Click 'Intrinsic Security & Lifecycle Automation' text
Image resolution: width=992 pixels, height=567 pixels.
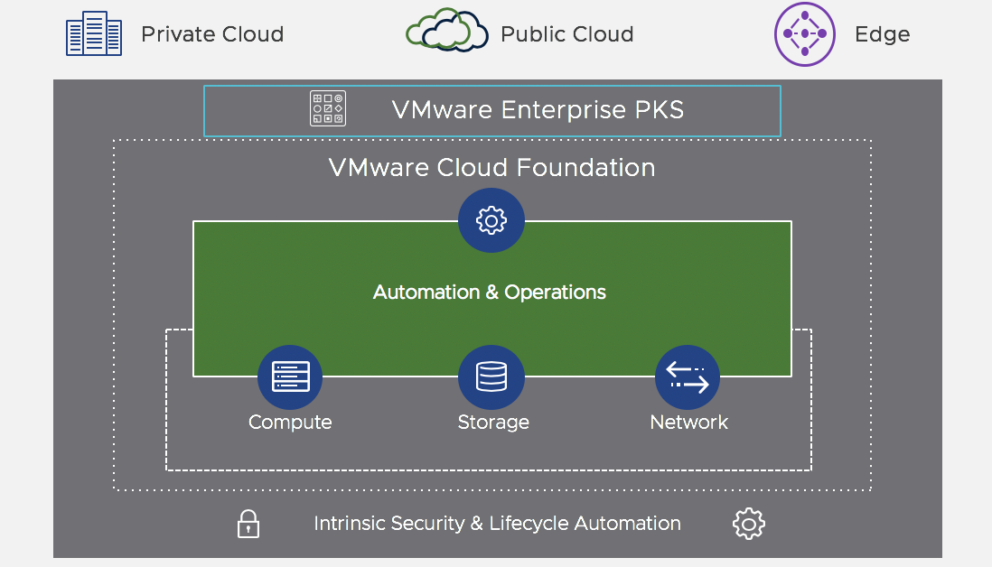click(497, 524)
